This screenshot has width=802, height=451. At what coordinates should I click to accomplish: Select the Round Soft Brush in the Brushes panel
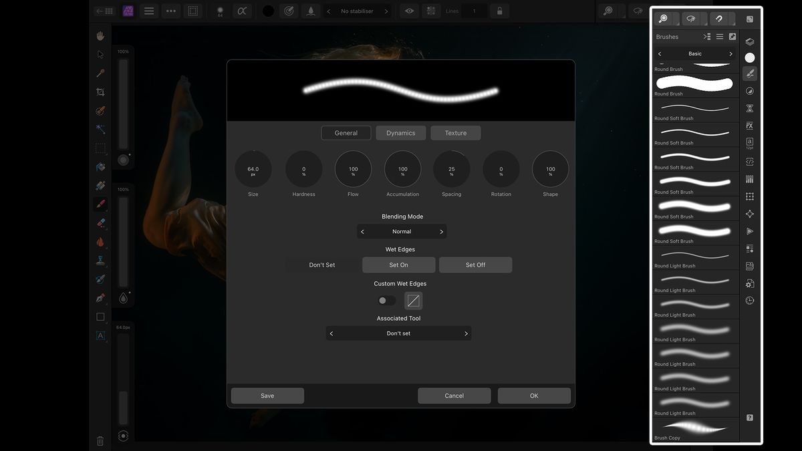695,109
